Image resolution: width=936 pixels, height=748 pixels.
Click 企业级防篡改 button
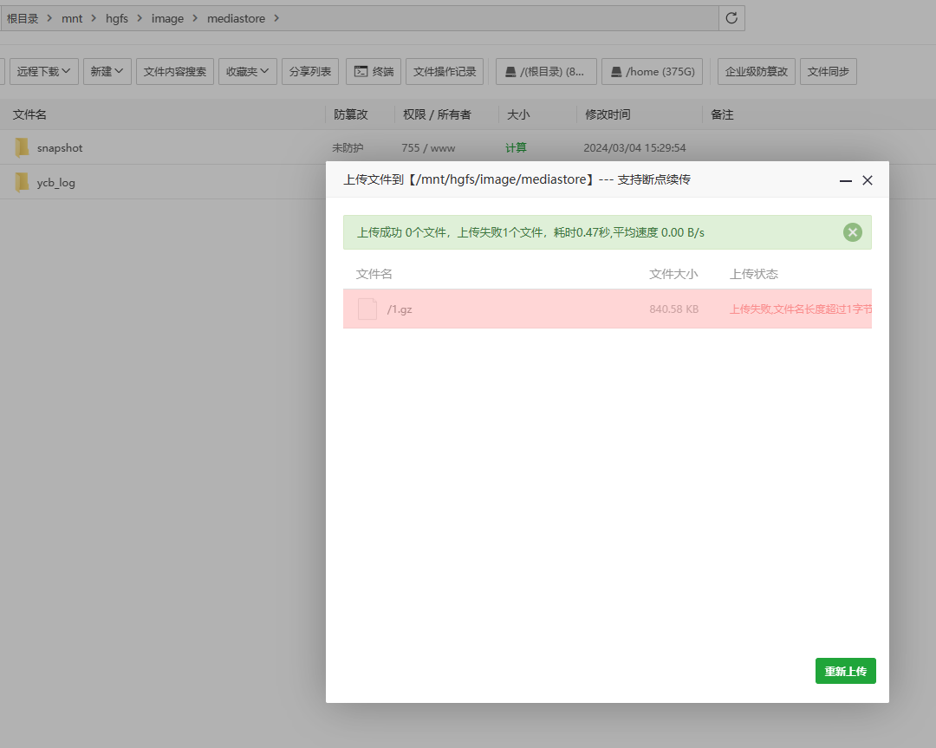(x=757, y=72)
